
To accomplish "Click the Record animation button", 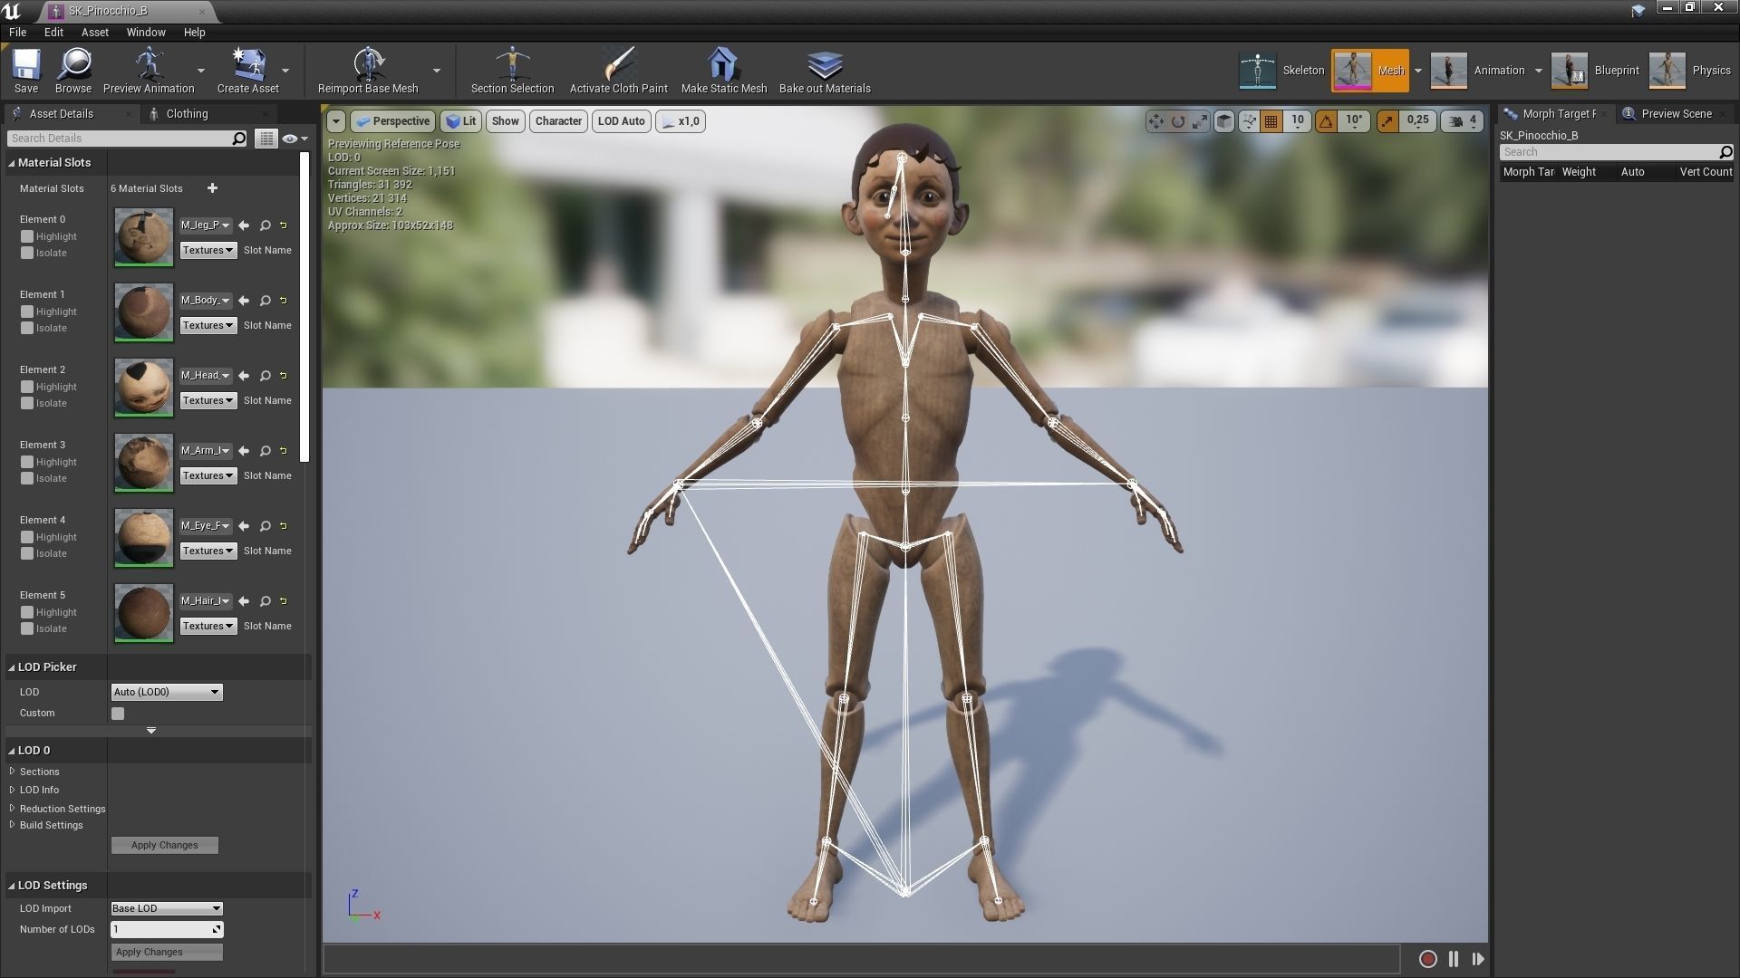I will (x=1427, y=959).
